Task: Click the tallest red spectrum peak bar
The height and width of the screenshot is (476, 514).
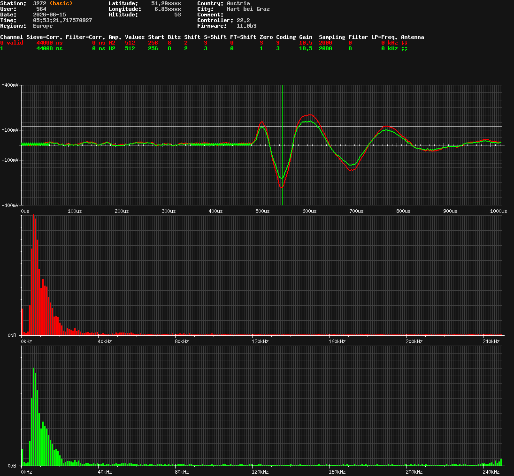Action: pos(33,275)
